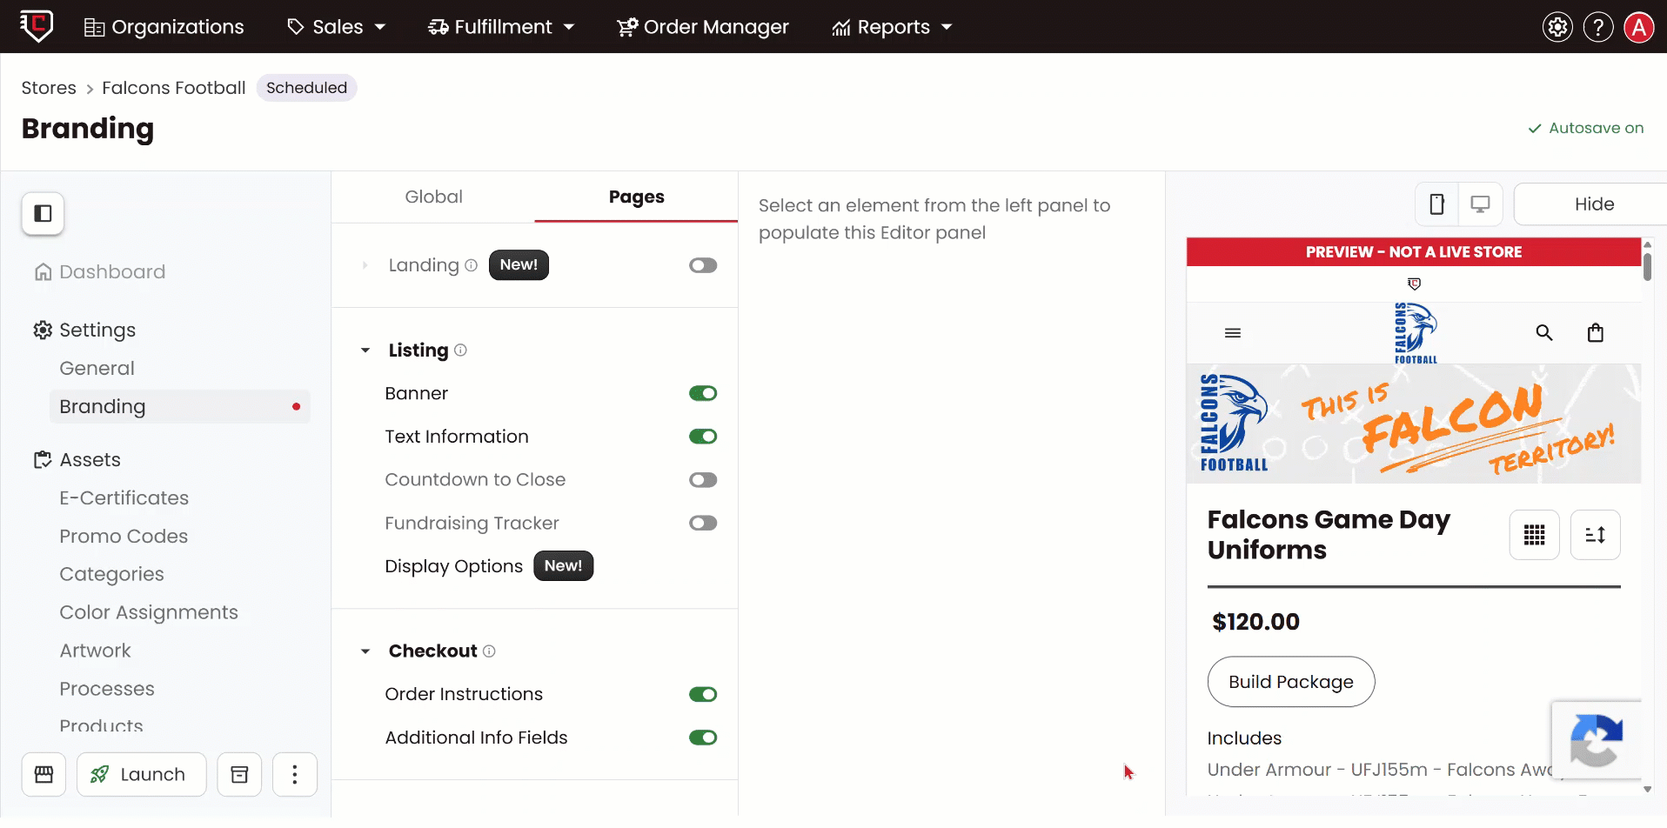The height and width of the screenshot is (828, 1667).
Task: Select the Pages tab
Action: click(636, 197)
